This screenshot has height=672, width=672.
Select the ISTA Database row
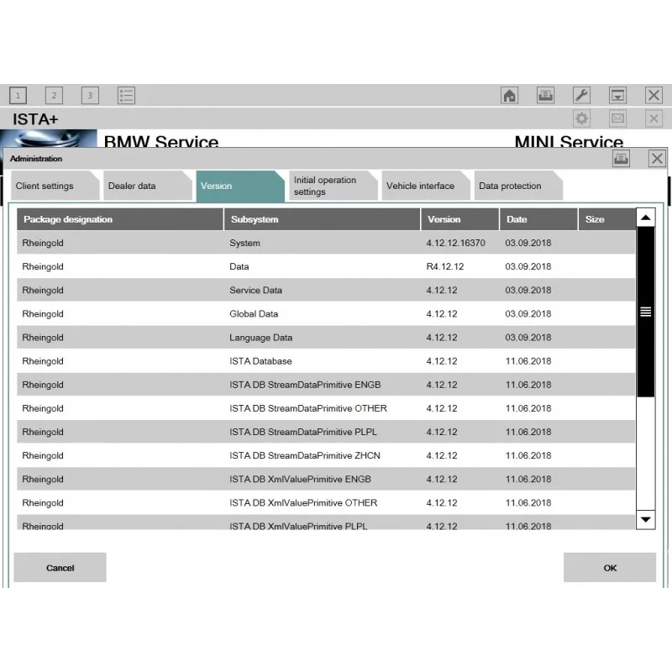pos(326,361)
